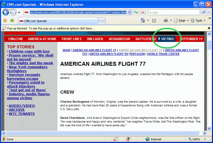Click the Internet security zone globe
Screen dimensions: 213x143
click(x=147, y=139)
